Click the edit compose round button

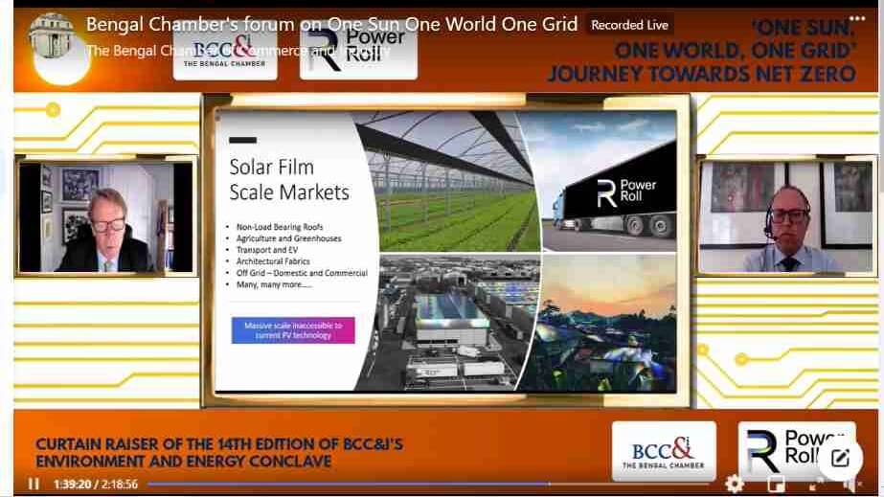tap(840, 457)
